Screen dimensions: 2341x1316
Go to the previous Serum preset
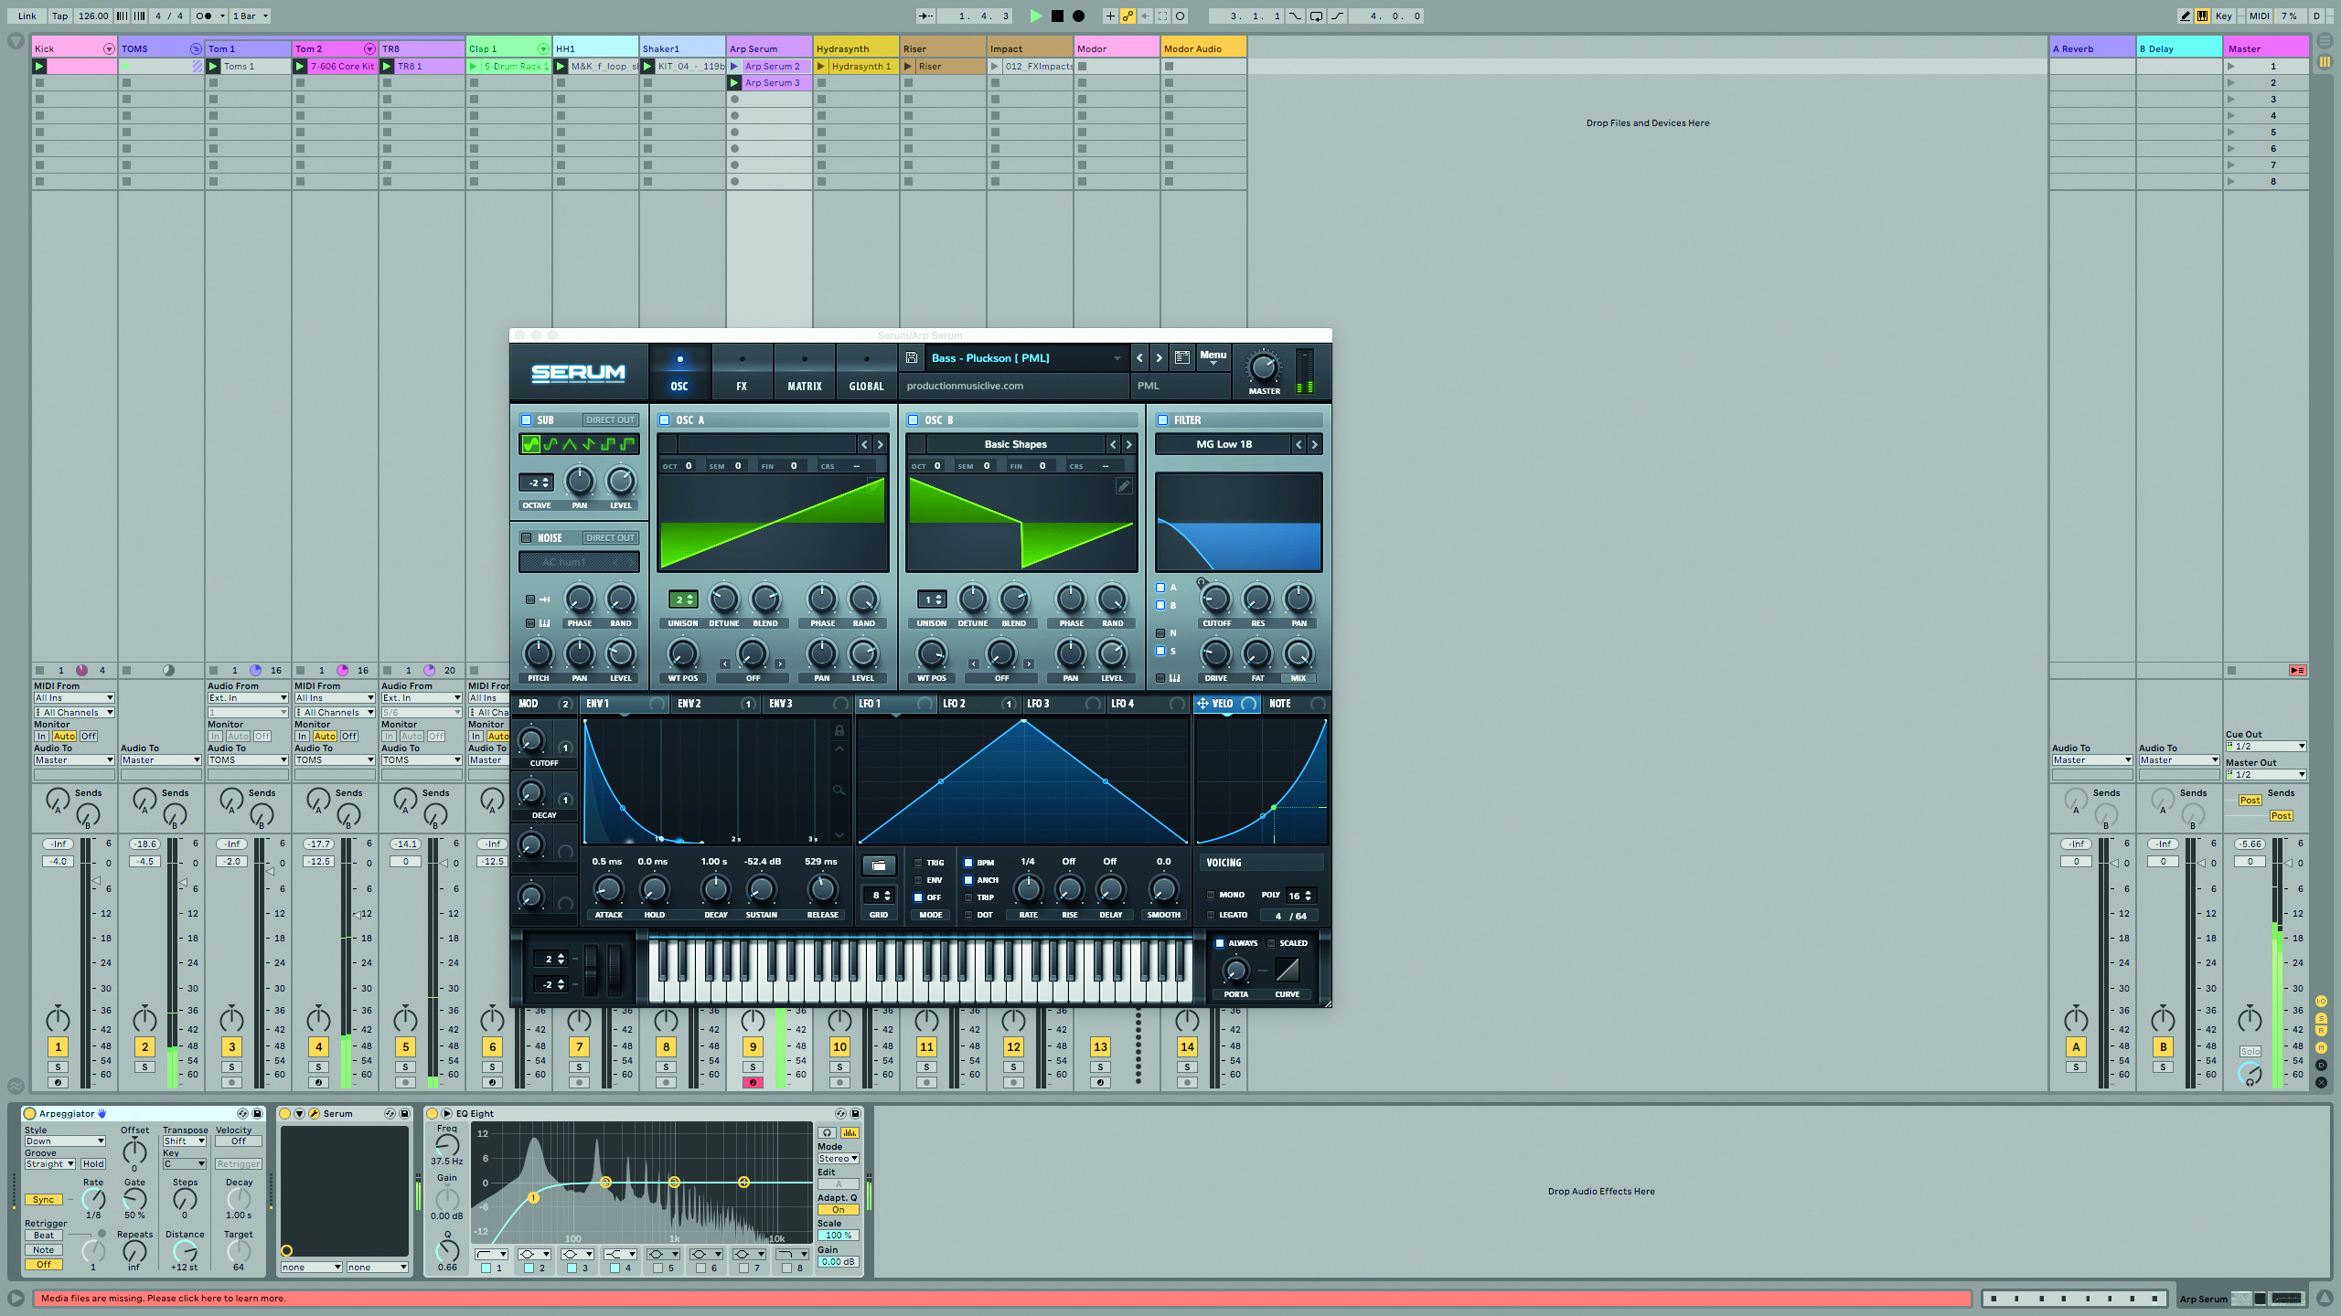(1139, 358)
